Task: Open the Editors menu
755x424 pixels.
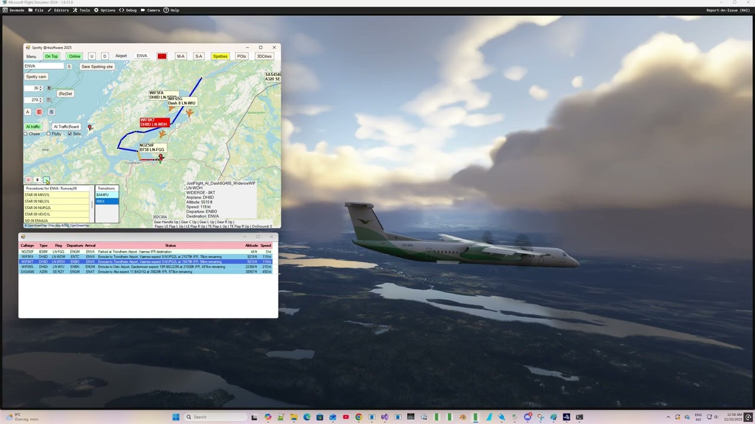Action: (58, 10)
